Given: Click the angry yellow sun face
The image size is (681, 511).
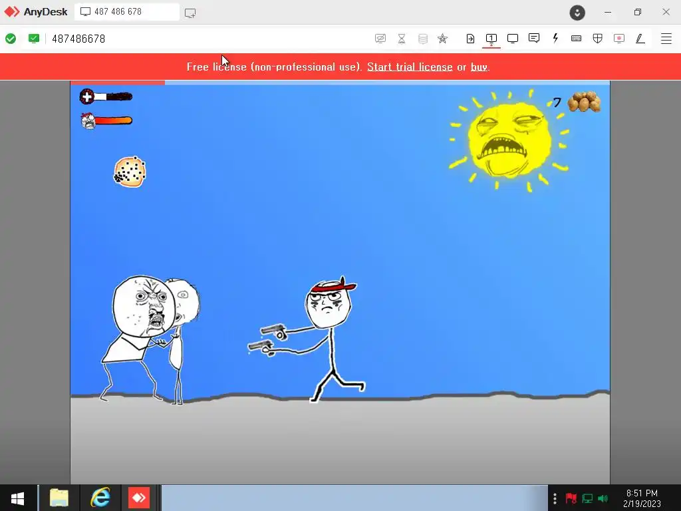Looking at the screenshot, I should click(x=509, y=140).
